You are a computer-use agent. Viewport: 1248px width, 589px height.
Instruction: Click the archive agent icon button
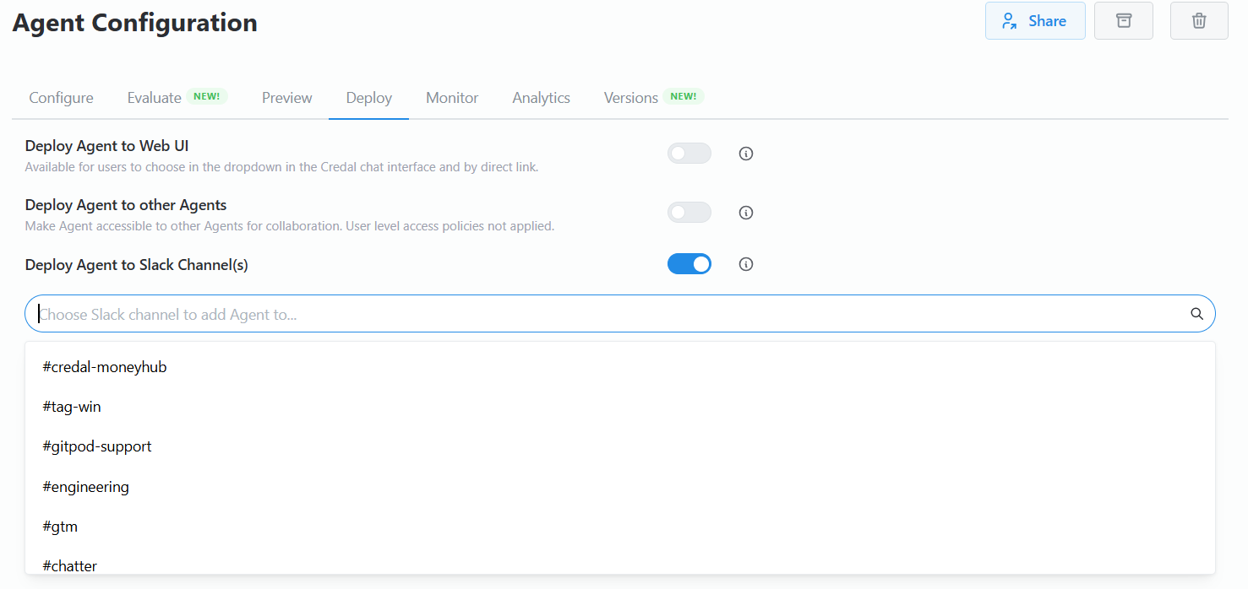coord(1123,21)
